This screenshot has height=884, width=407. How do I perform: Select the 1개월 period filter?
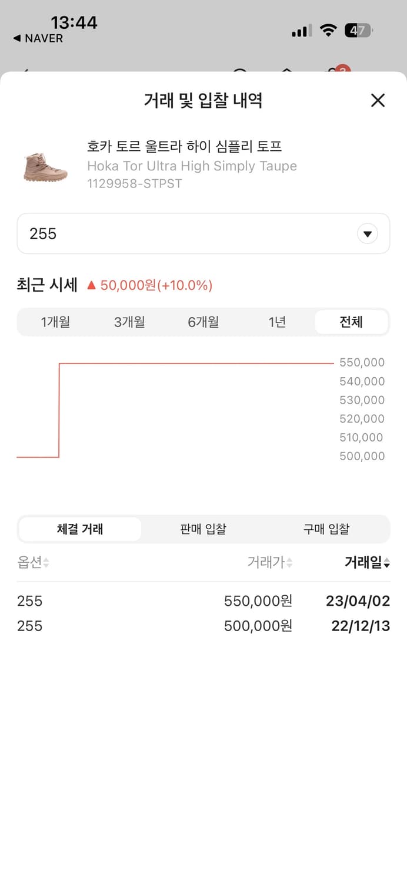[x=56, y=322]
